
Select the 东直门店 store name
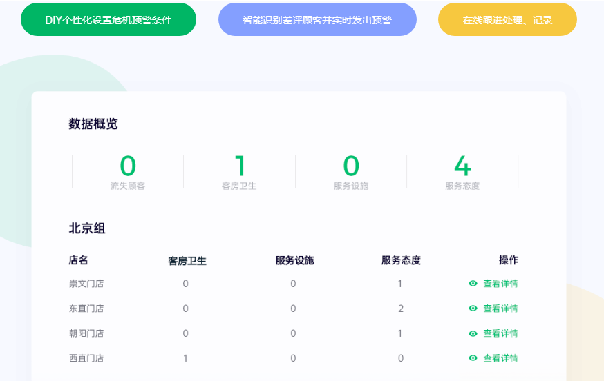[86, 309]
